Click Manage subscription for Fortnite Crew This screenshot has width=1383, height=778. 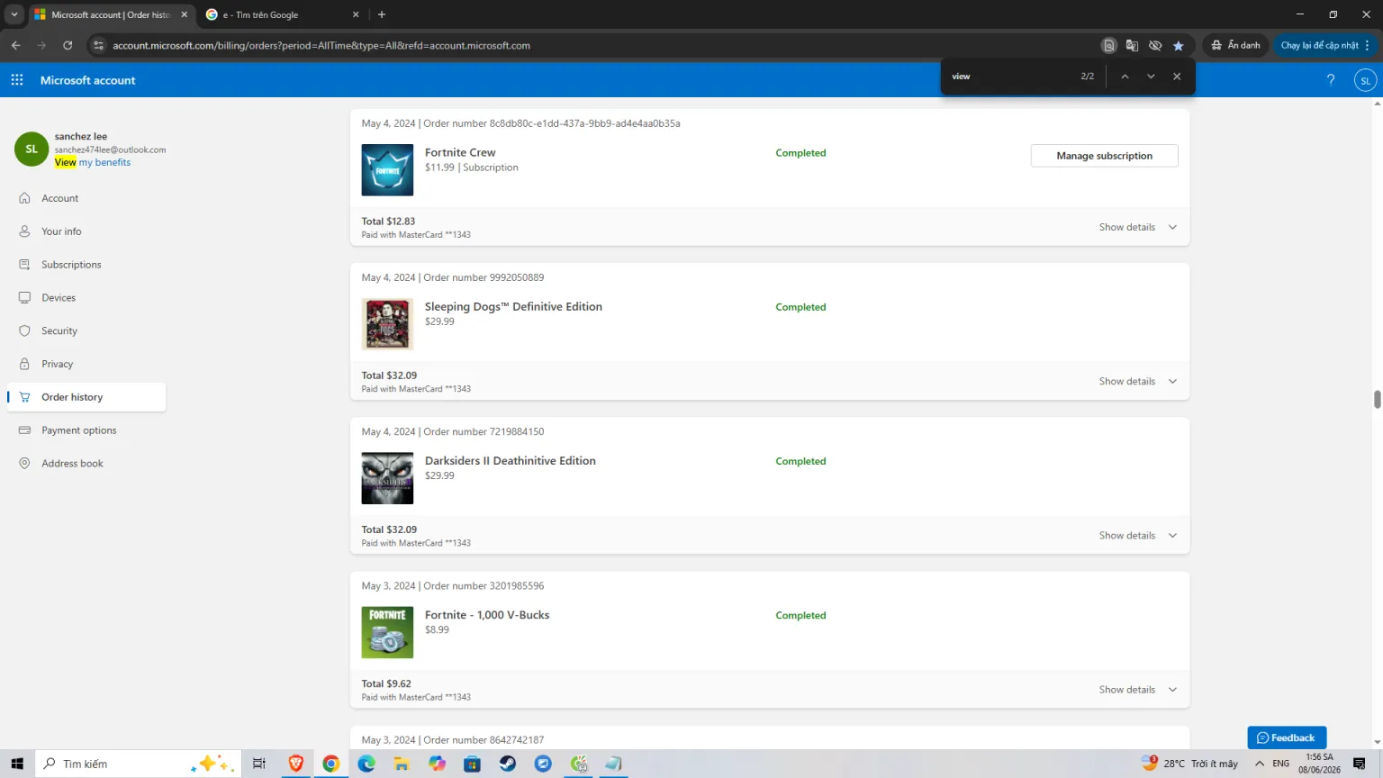tap(1104, 156)
